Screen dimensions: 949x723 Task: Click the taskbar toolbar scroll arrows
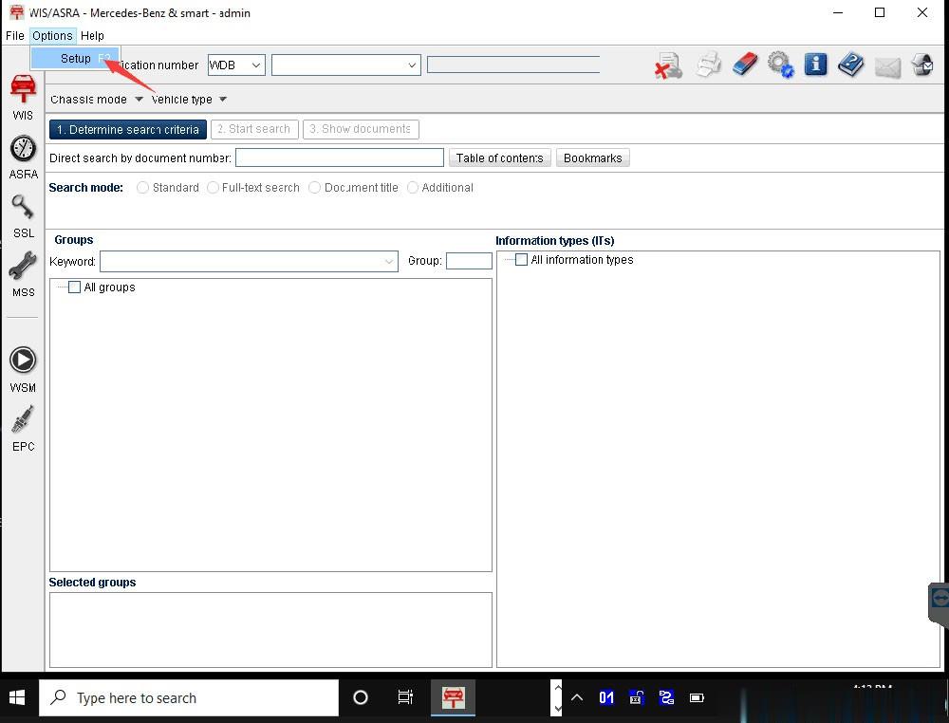(557, 697)
